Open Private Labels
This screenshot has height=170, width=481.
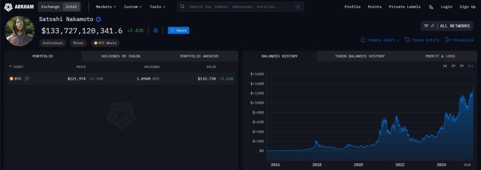click(x=404, y=7)
